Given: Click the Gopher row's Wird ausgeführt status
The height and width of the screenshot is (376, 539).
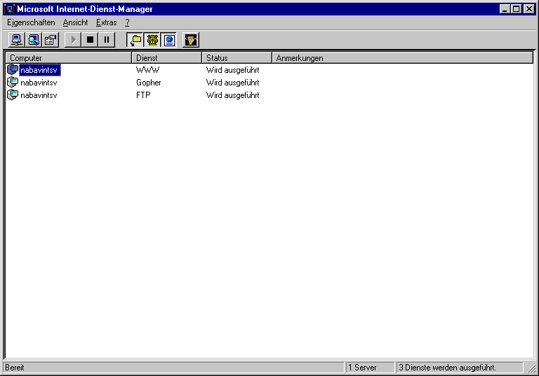Looking at the screenshot, I should click(x=233, y=83).
